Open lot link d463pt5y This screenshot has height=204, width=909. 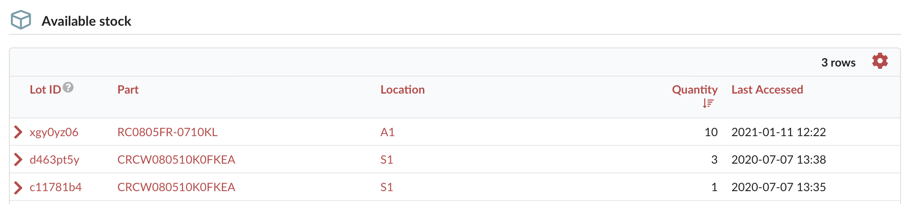point(54,160)
